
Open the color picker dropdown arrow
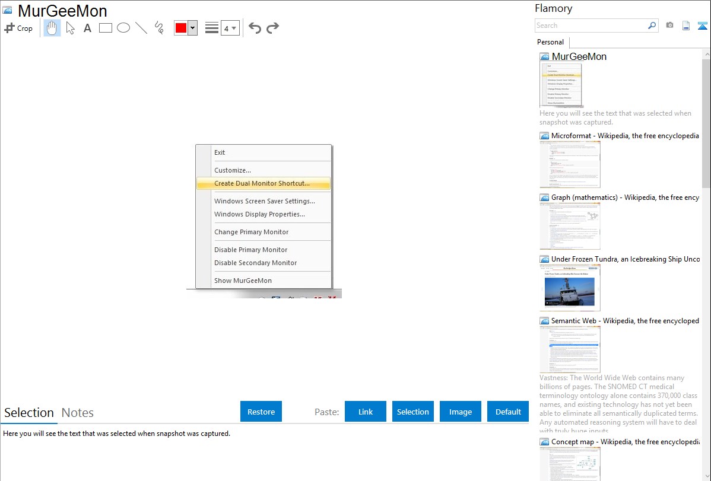point(192,28)
